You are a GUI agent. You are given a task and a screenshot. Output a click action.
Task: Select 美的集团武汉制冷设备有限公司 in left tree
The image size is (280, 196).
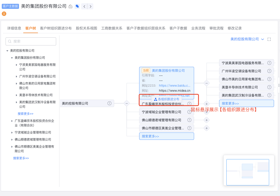(x=37, y=105)
